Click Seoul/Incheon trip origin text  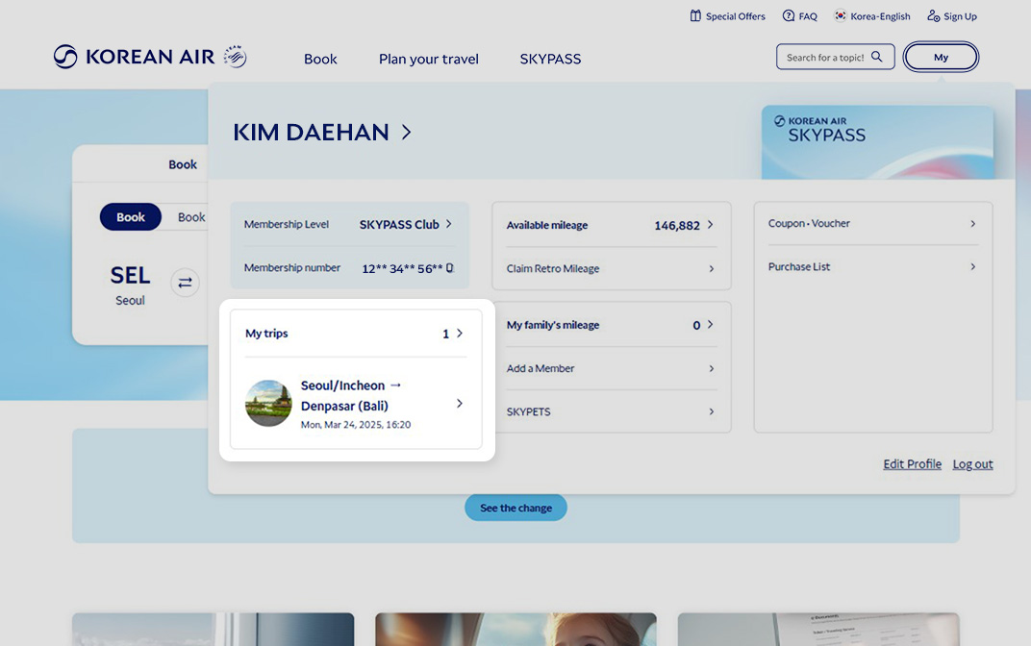click(342, 385)
